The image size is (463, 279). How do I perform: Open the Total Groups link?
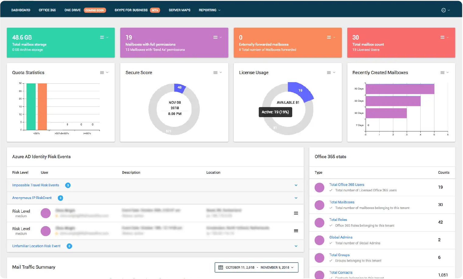[339, 255]
